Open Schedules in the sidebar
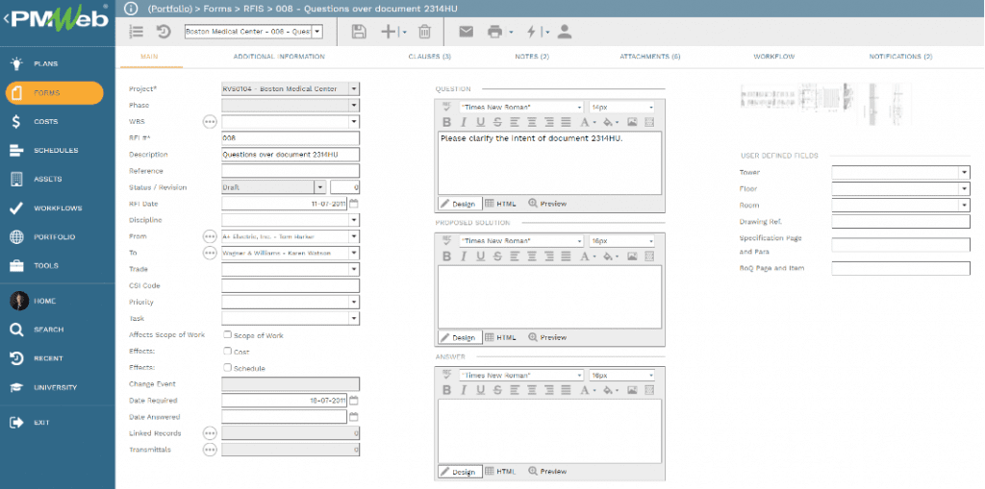 (57, 151)
